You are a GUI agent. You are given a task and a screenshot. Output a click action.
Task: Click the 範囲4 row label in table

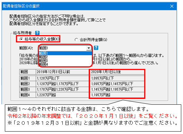[28, 95]
